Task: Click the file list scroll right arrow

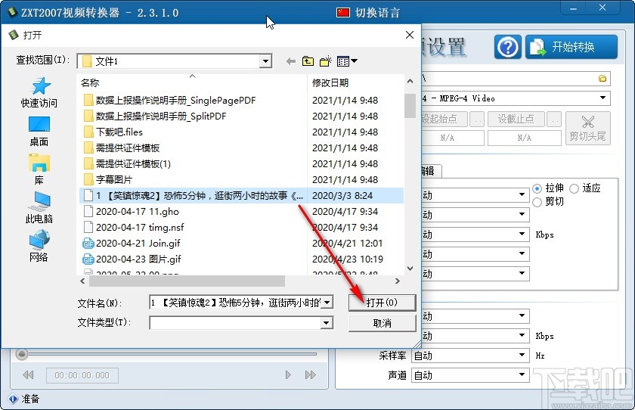Action: [x=398, y=281]
